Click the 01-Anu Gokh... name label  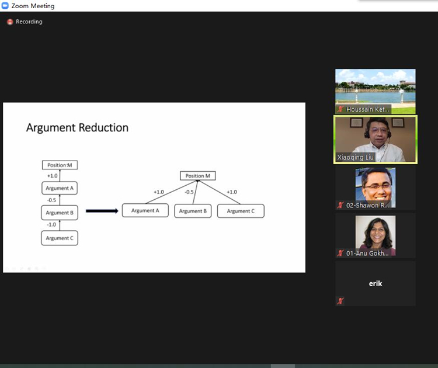pos(367,253)
